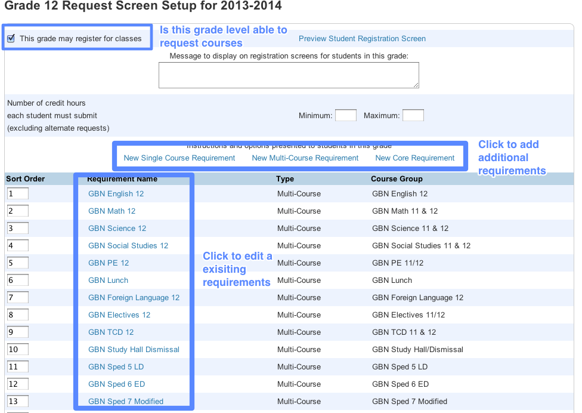The height and width of the screenshot is (413, 582).
Task: Add a New Single Course Requirement
Action: click(x=179, y=158)
